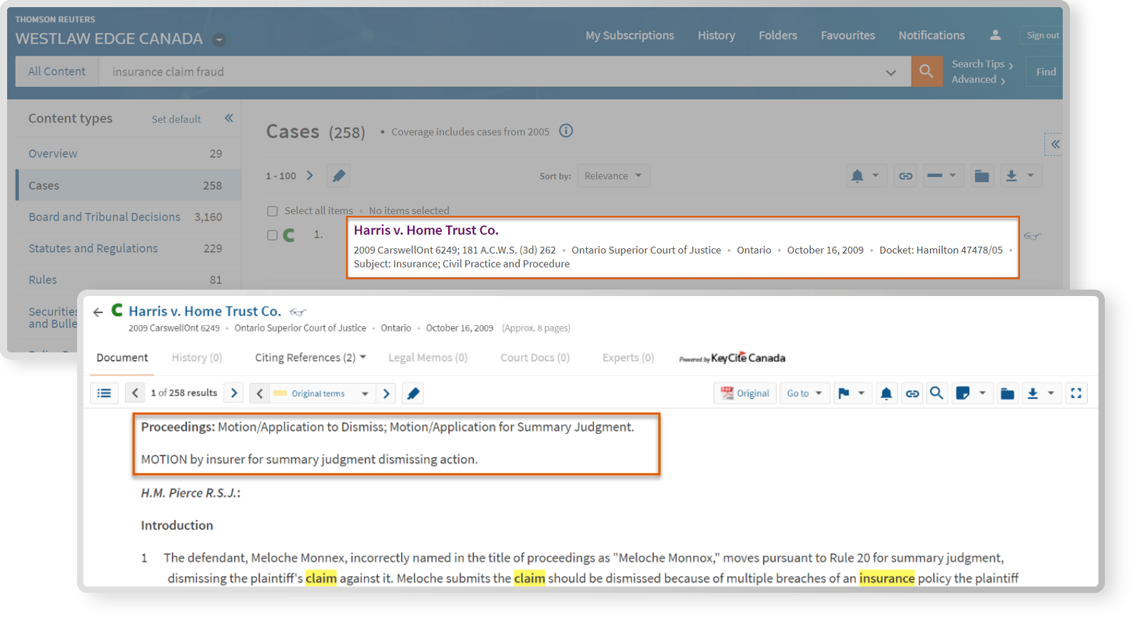Expand download options arrow in Cases toolbar

pyautogui.click(x=1031, y=175)
